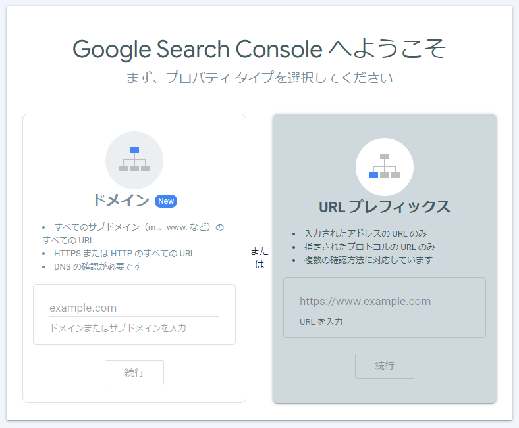
Task: Focus the https://www.example.com URL input field
Action: point(384,301)
